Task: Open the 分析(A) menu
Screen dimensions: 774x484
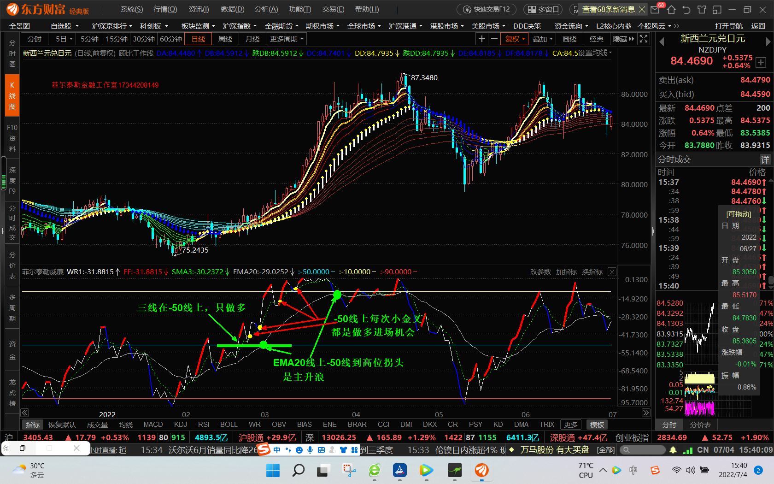Action: point(266,9)
